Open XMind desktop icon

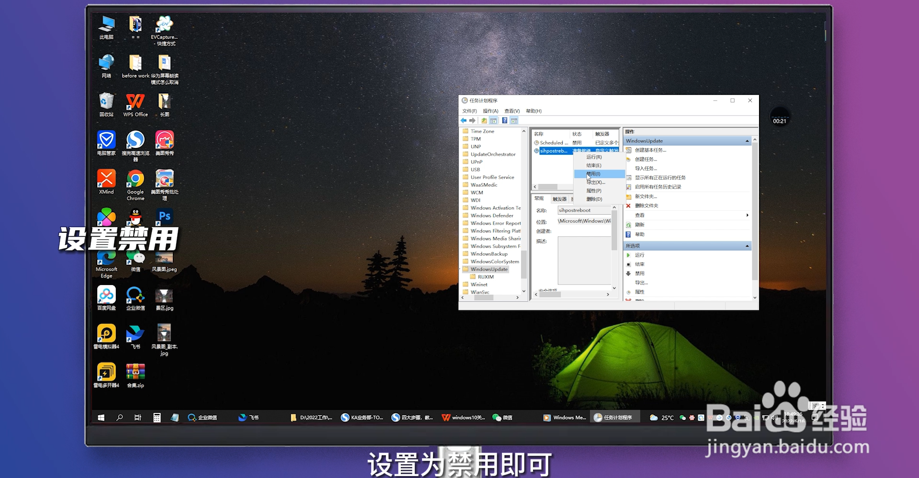click(106, 182)
